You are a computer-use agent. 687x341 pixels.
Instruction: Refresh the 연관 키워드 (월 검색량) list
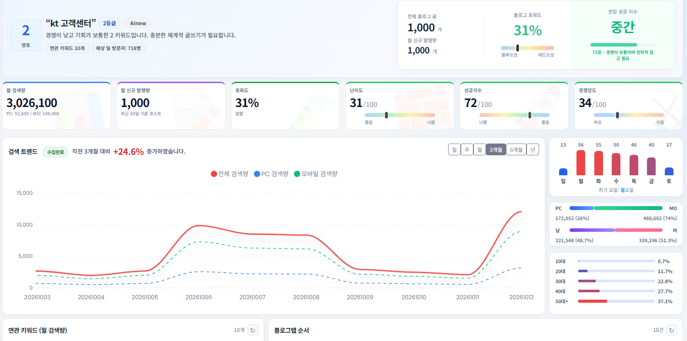point(253,330)
